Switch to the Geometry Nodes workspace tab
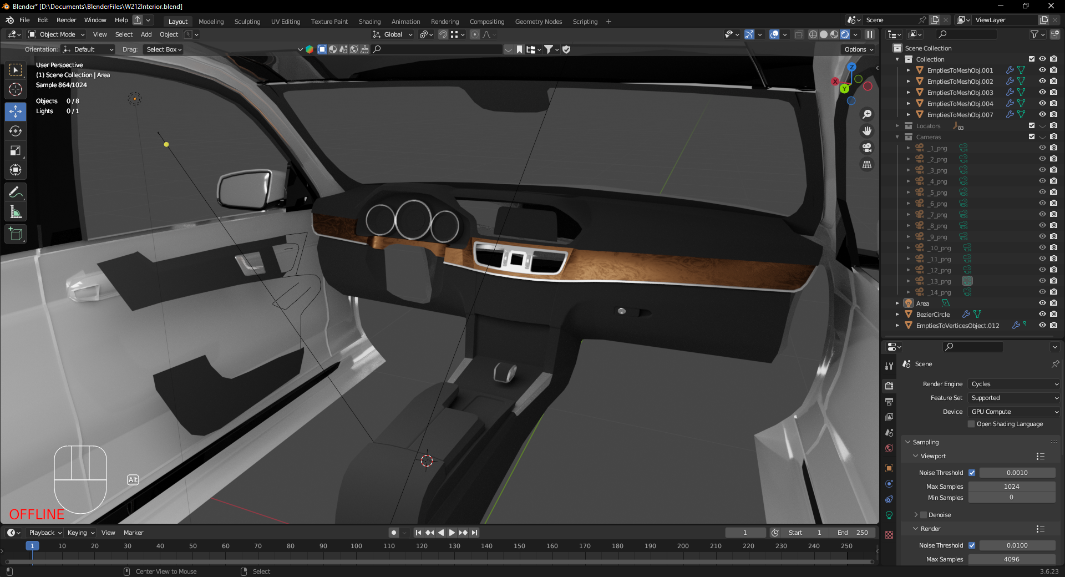 pyautogui.click(x=539, y=22)
